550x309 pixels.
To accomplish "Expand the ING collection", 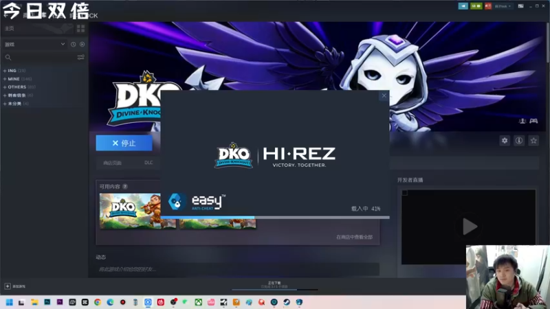I will pyautogui.click(x=14, y=71).
